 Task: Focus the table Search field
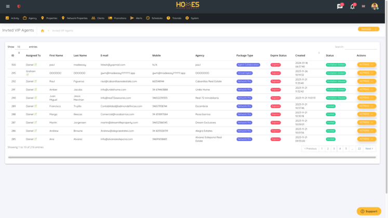pyautogui.click(x=361, y=47)
